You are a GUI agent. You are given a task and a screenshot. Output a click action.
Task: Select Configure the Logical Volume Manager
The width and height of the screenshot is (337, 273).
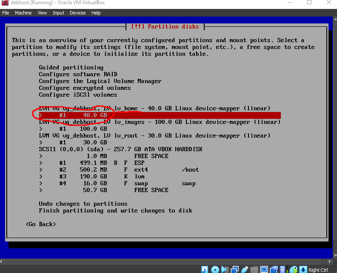[x=100, y=81]
